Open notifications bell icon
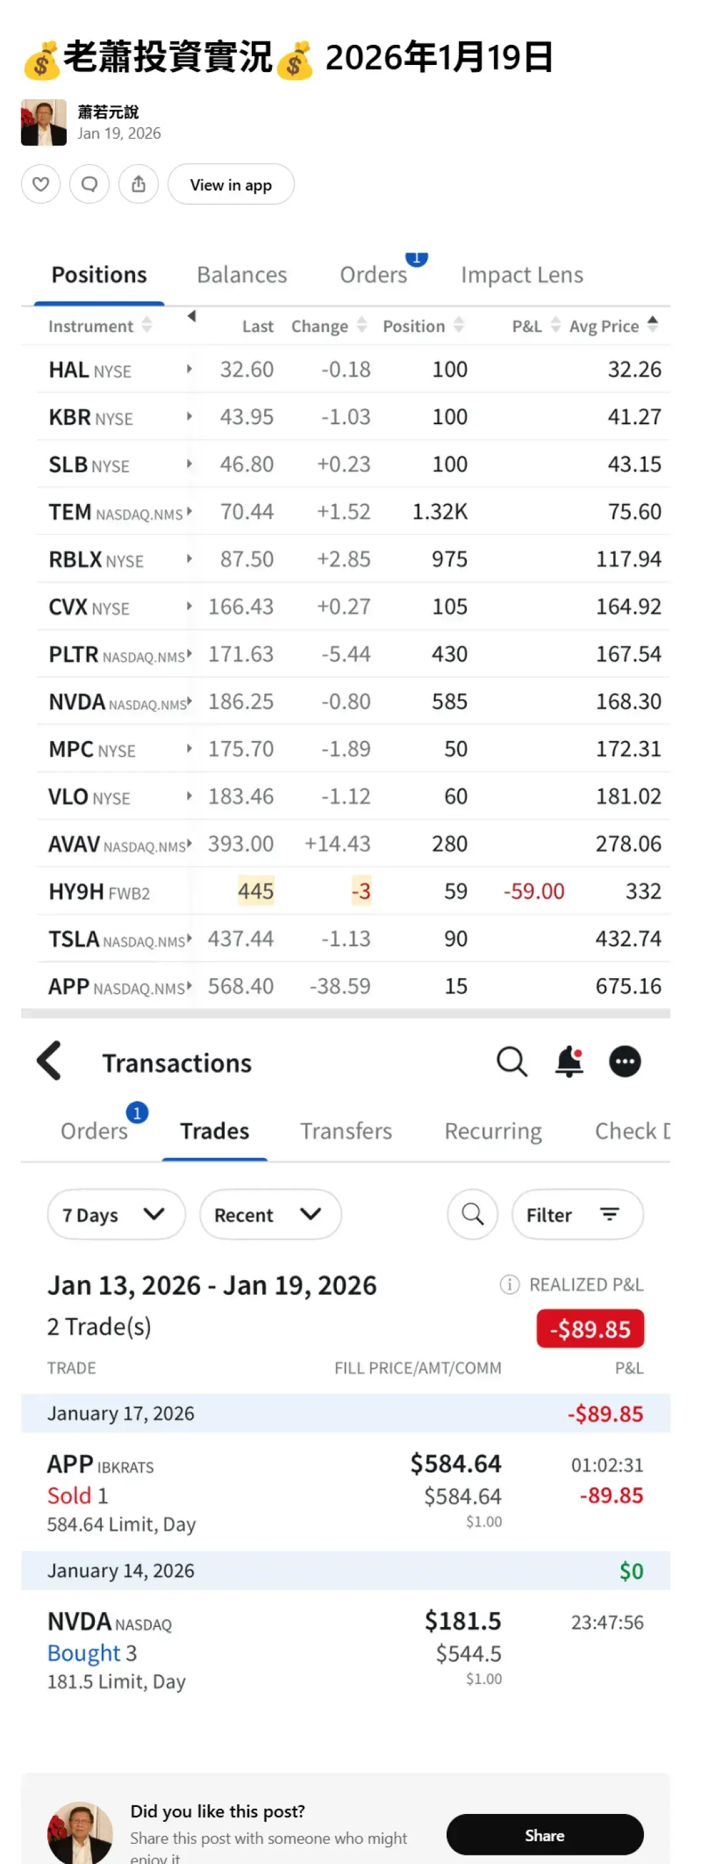Screen dimensions: 701x1864 click(569, 1061)
